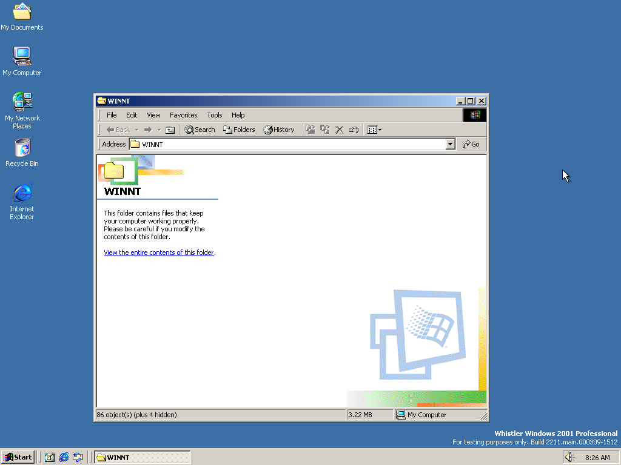Toggle the Folders pane

pyautogui.click(x=239, y=130)
